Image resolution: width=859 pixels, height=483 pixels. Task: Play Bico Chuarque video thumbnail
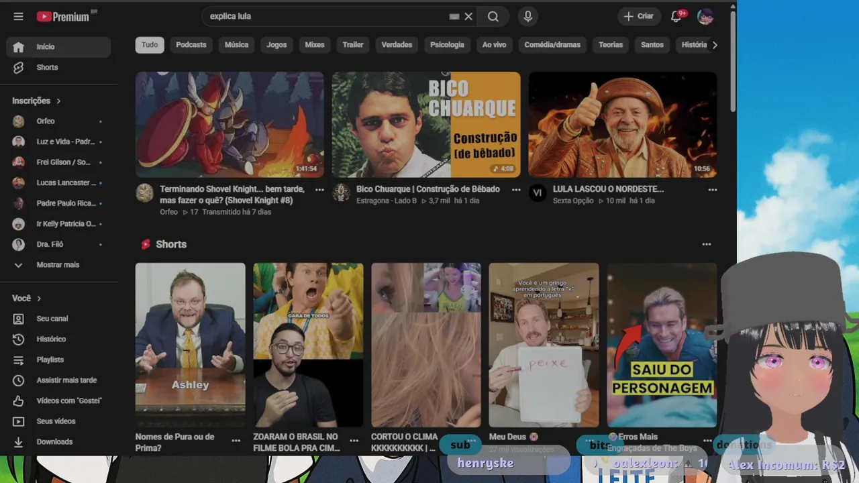426,125
